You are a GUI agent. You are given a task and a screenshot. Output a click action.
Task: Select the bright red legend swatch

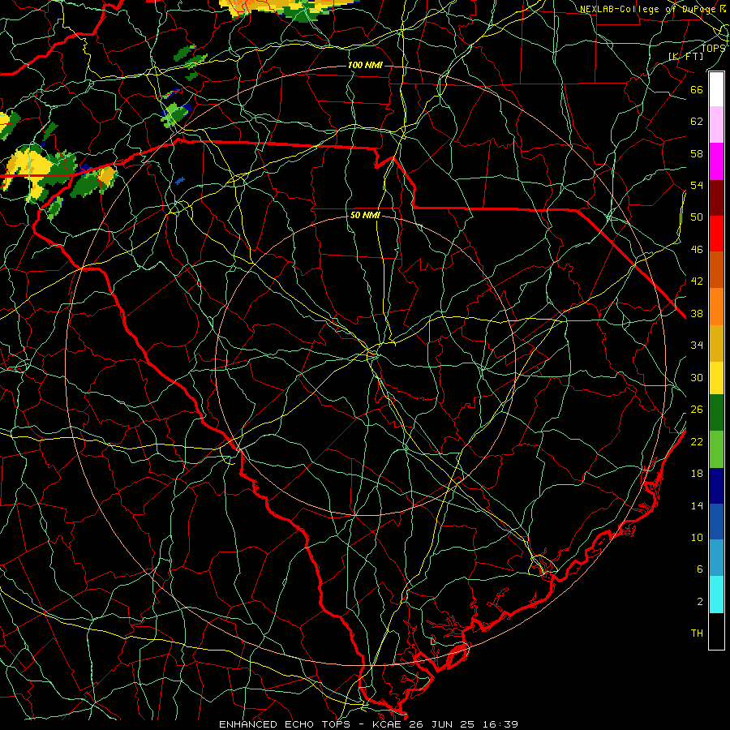coord(716,234)
